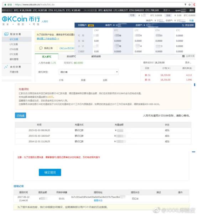Screen dimensions: 197x215
Task: Click the OKCoin logo
Action: click(21, 19)
